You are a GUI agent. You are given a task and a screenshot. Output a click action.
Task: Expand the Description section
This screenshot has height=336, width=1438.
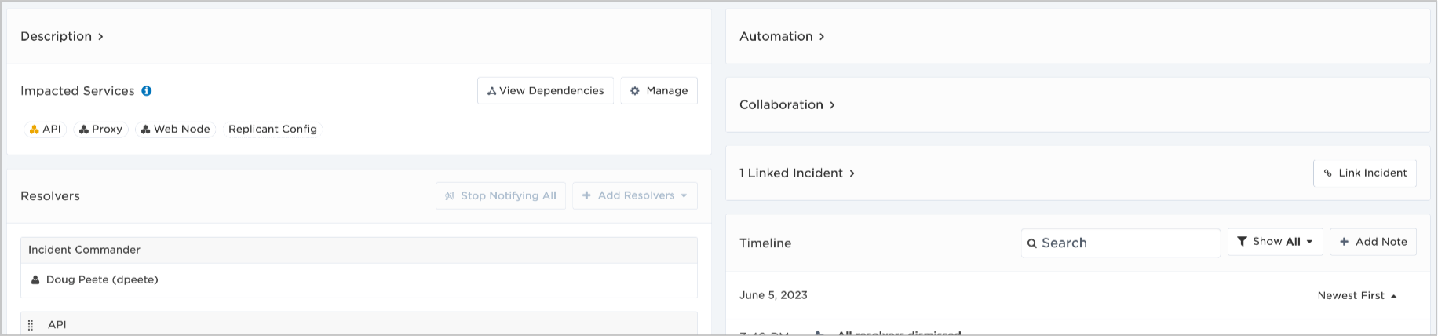pyautogui.click(x=62, y=37)
